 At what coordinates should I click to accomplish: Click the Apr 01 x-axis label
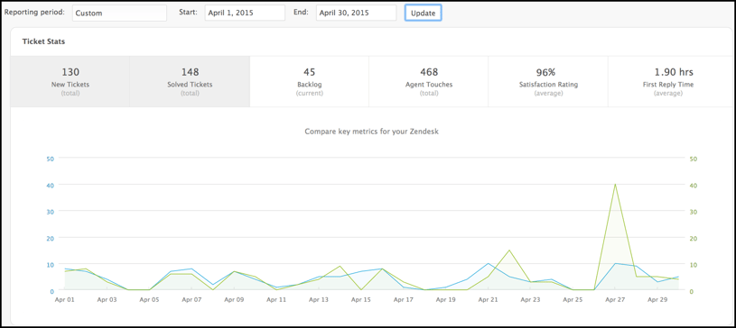point(65,299)
